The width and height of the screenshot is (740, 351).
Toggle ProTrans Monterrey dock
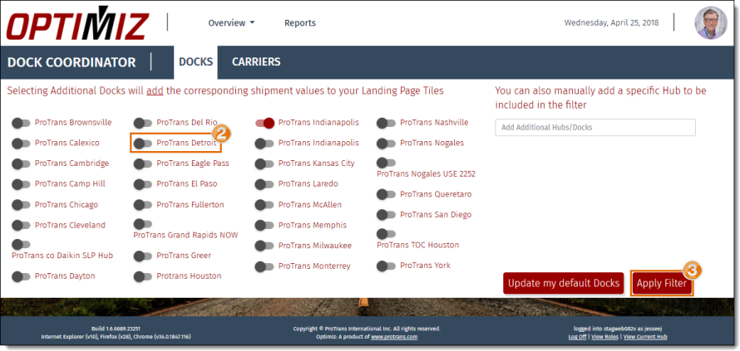264,266
